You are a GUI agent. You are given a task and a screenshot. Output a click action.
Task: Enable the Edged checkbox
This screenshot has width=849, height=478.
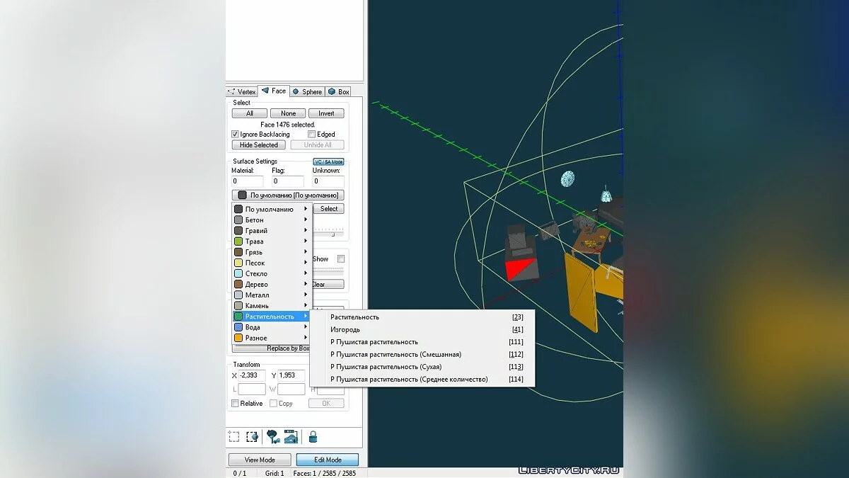point(312,135)
